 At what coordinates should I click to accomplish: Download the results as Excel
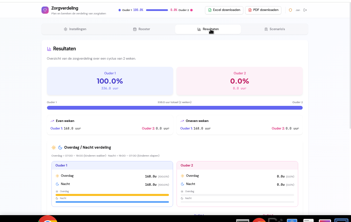224,10
